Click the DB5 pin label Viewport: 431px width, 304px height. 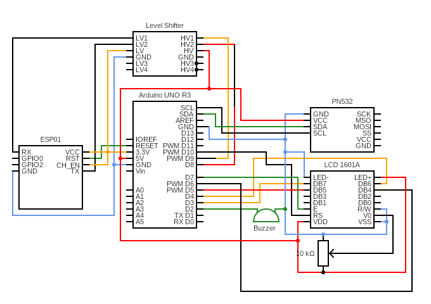(x=319, y=190)
